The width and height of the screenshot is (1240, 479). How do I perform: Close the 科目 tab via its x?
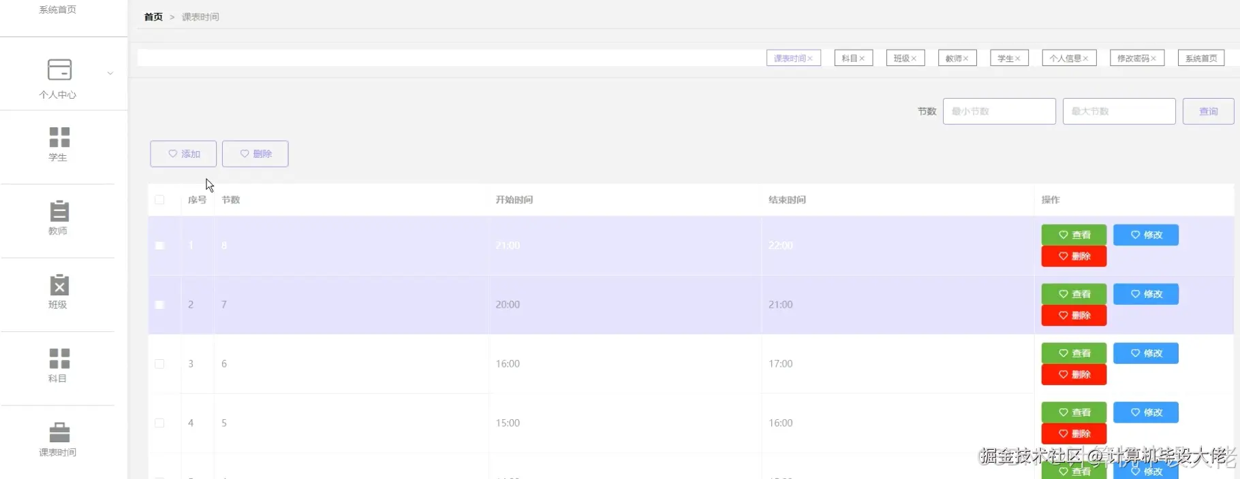click(862, 59)
